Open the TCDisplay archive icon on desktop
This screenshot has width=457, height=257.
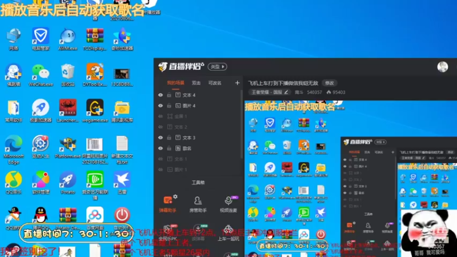click(x=95, y=39)
